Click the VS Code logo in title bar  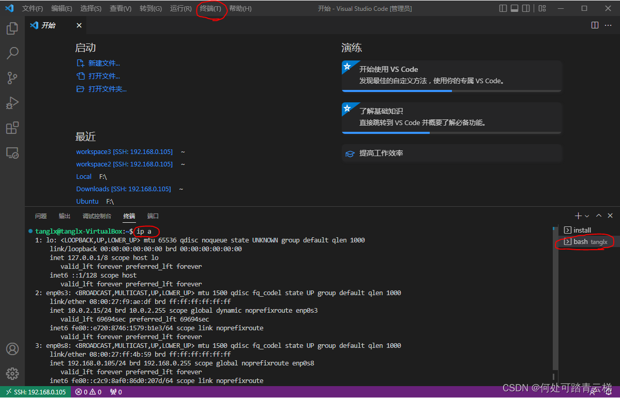tap(9, 8)
